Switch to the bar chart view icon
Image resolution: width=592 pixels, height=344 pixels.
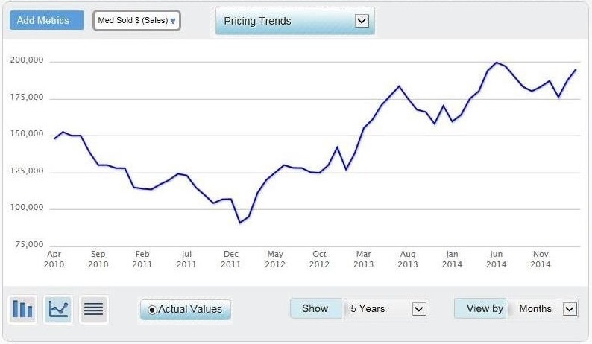pos(23,309)
